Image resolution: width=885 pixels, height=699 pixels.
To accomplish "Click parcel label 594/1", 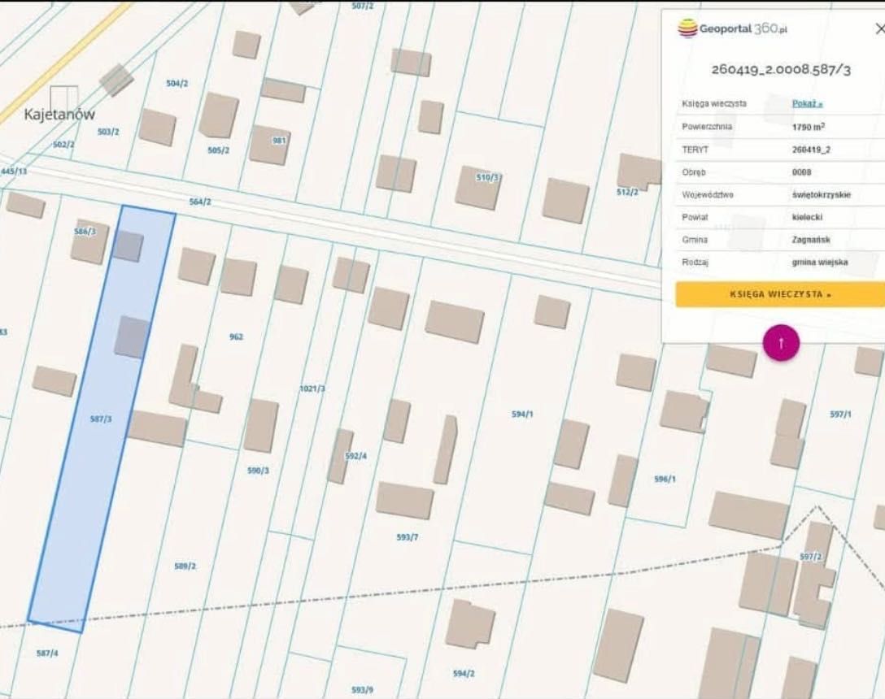I will tap(522, 414).
